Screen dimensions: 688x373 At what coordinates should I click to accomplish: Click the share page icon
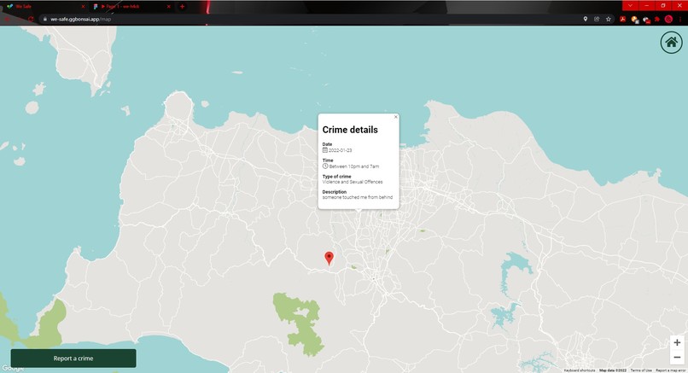click(x=597, y=19)
